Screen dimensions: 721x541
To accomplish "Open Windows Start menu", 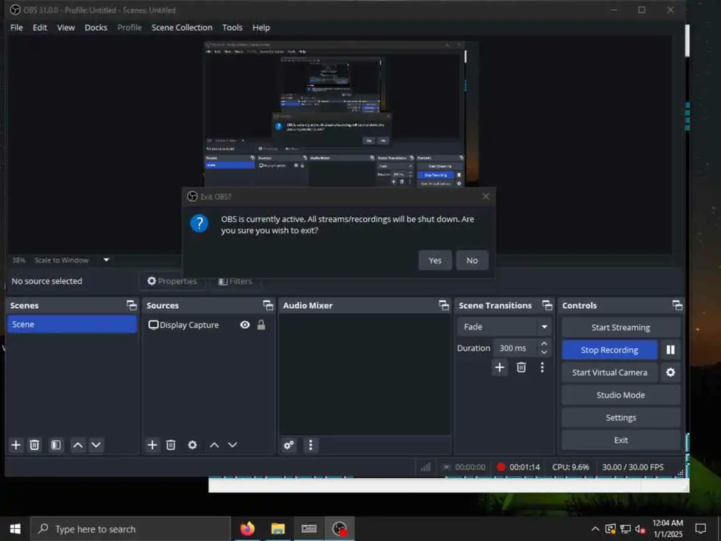I will (15, 529).
